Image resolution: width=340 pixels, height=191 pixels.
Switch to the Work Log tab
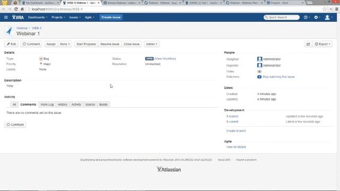click(x=47, y=105)
